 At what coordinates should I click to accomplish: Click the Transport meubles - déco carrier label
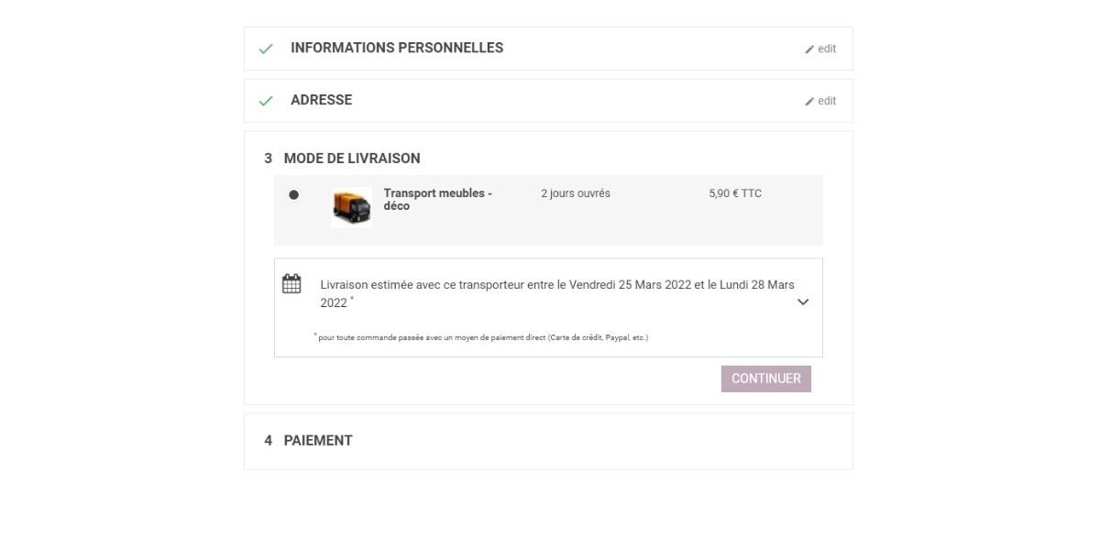[438, 200]
